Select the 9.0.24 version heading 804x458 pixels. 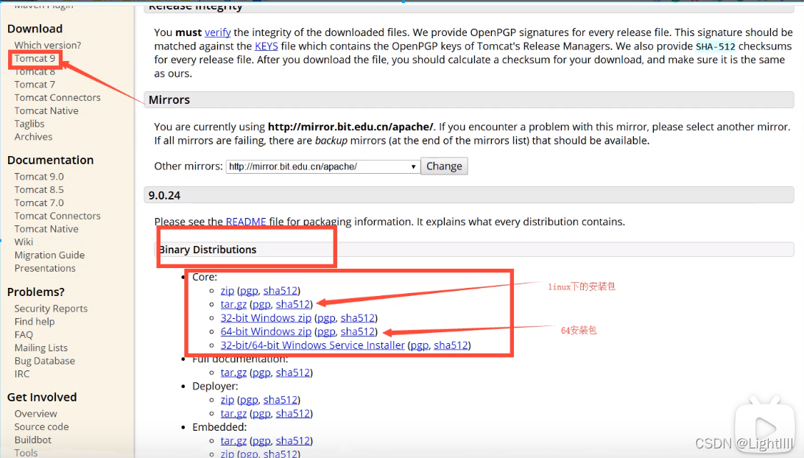164,195
